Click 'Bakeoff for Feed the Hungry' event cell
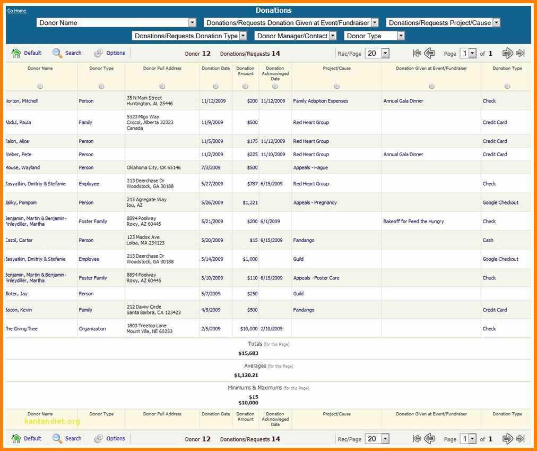This screenshot has height=451, width=537. click(x=413, y=221)
